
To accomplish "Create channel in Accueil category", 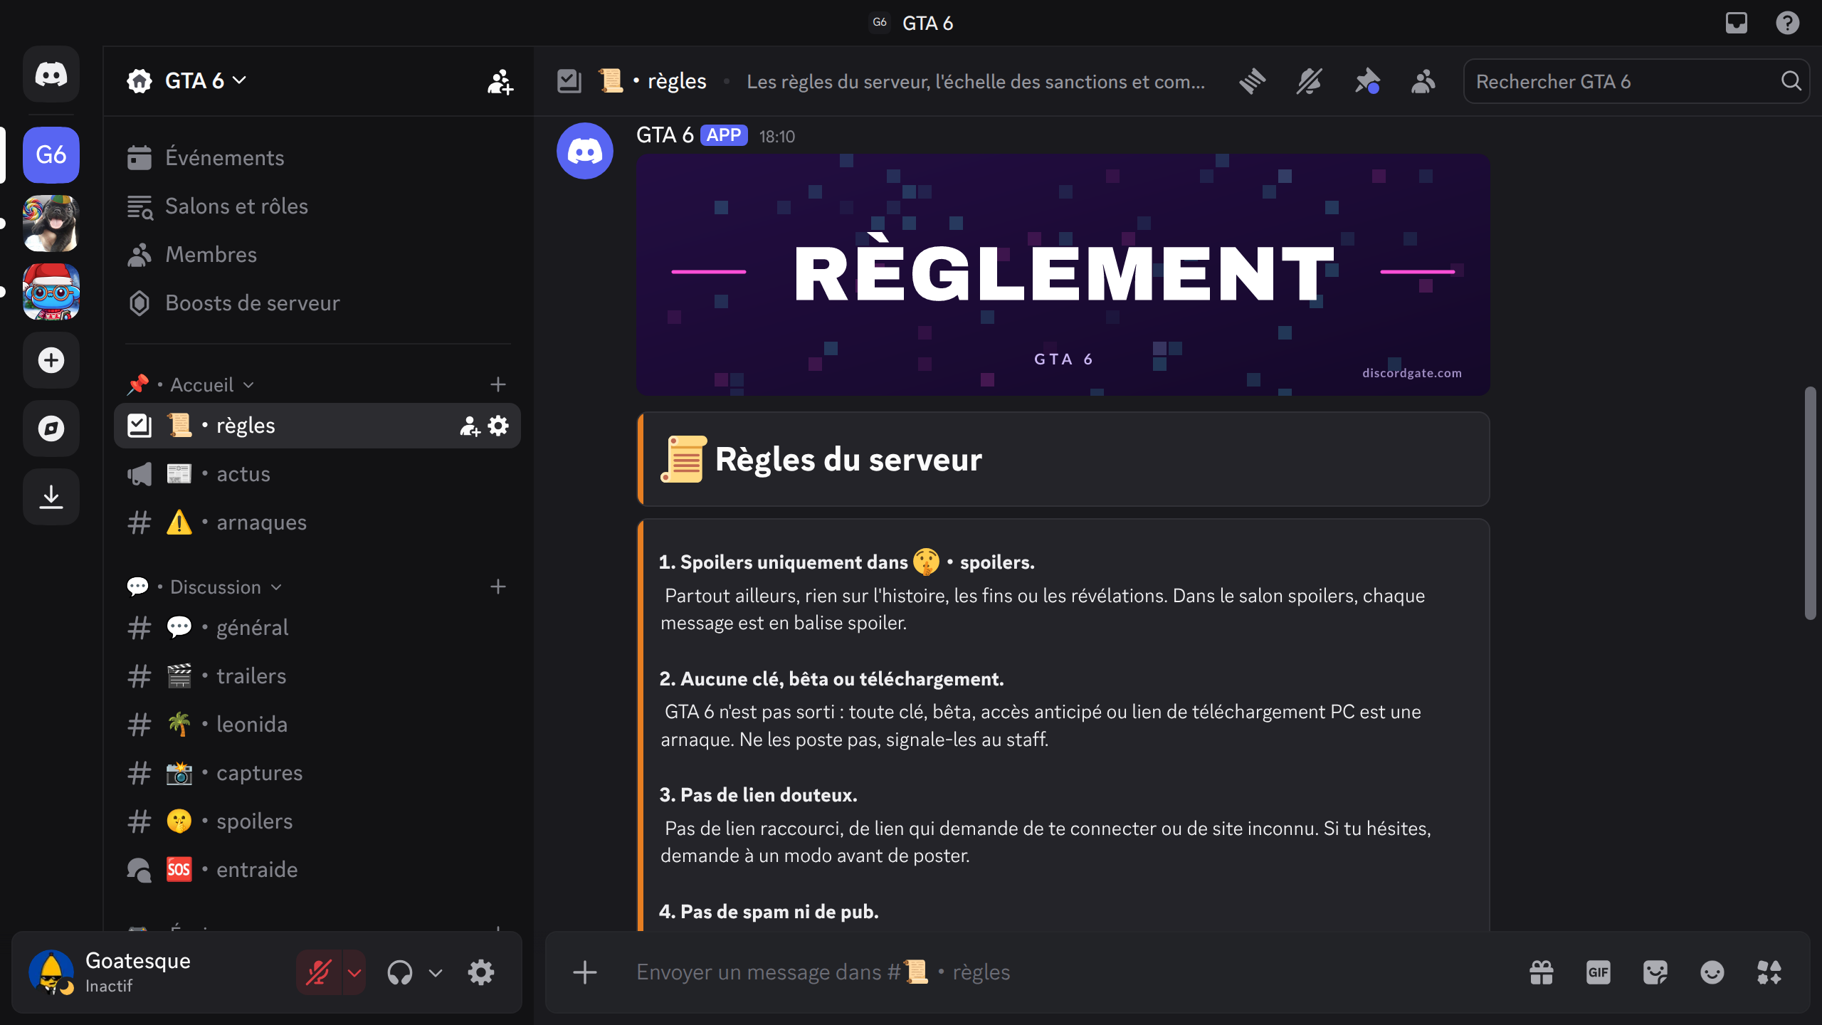I will [498, 384].
